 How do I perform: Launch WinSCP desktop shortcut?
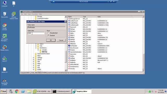coord(4,59)
